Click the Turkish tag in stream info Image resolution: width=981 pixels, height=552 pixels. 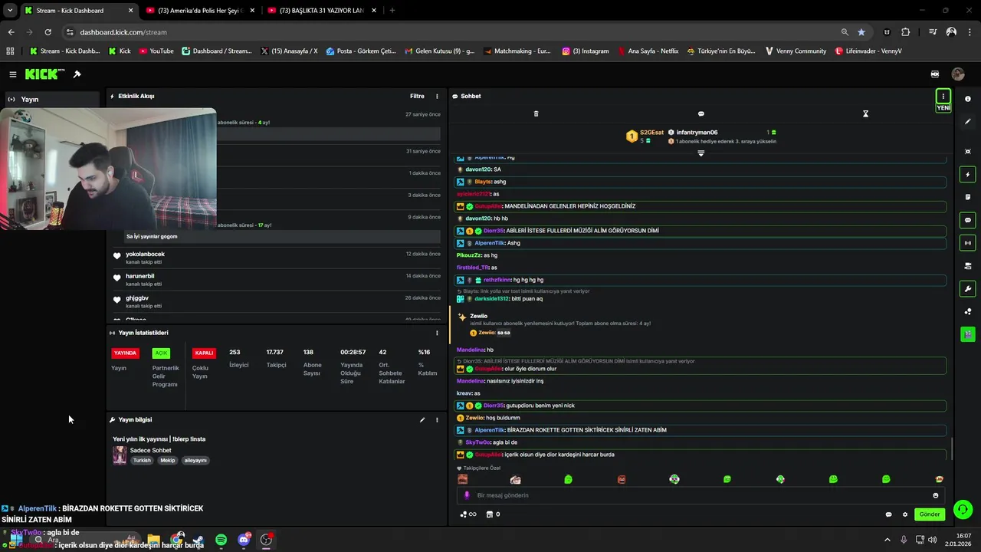[x=142, y=461]
